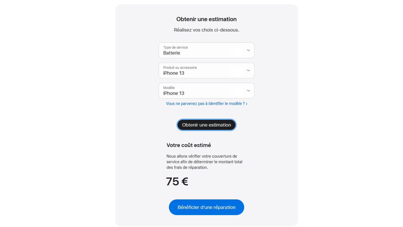
Task: Click the Produit ou accessoire label text
Action: coord(180,67)
